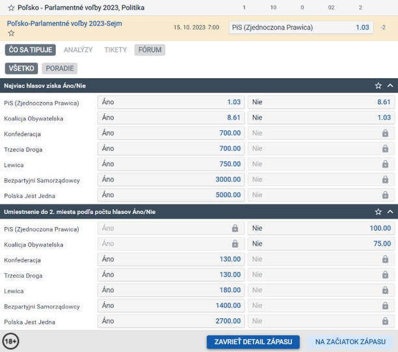
Task: Select the VŠETKO filter
Action: (21, 68)
